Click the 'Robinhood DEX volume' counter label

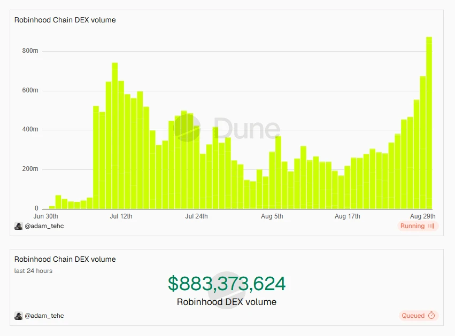pos(227,302)
